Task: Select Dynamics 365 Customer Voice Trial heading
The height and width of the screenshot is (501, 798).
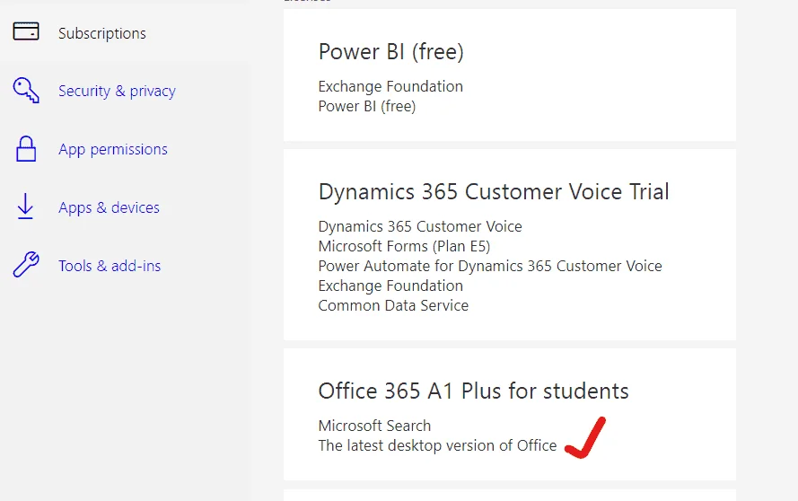Action: point(494,192)
